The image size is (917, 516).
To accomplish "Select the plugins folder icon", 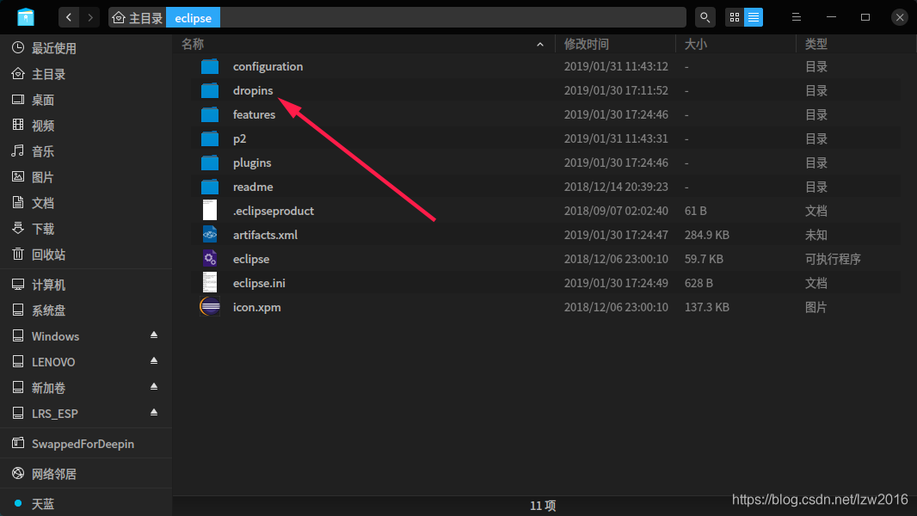I will (x=210, y=163).
